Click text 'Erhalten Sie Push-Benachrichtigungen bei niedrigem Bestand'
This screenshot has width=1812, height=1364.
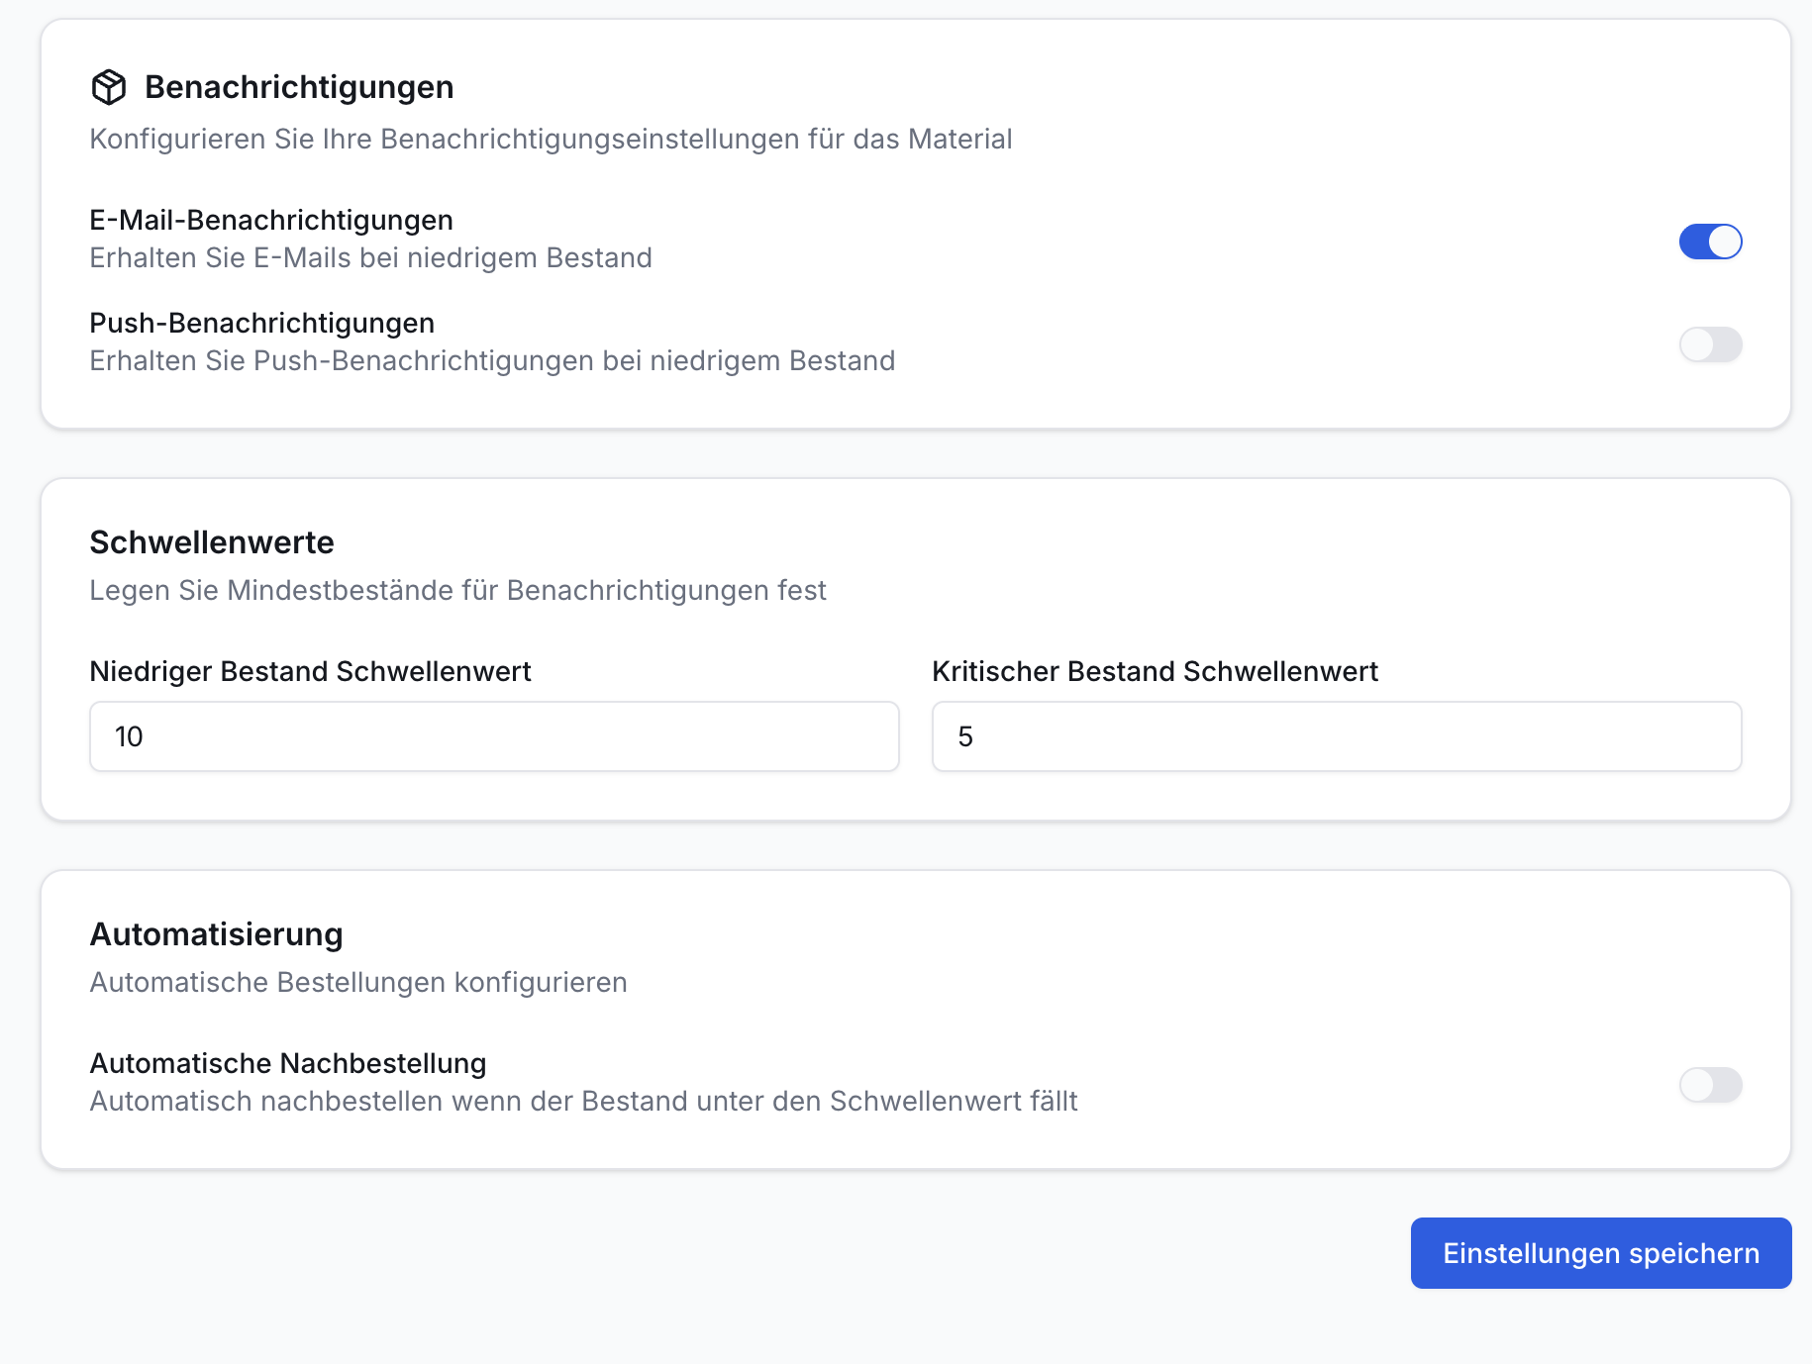coord(493,360)
